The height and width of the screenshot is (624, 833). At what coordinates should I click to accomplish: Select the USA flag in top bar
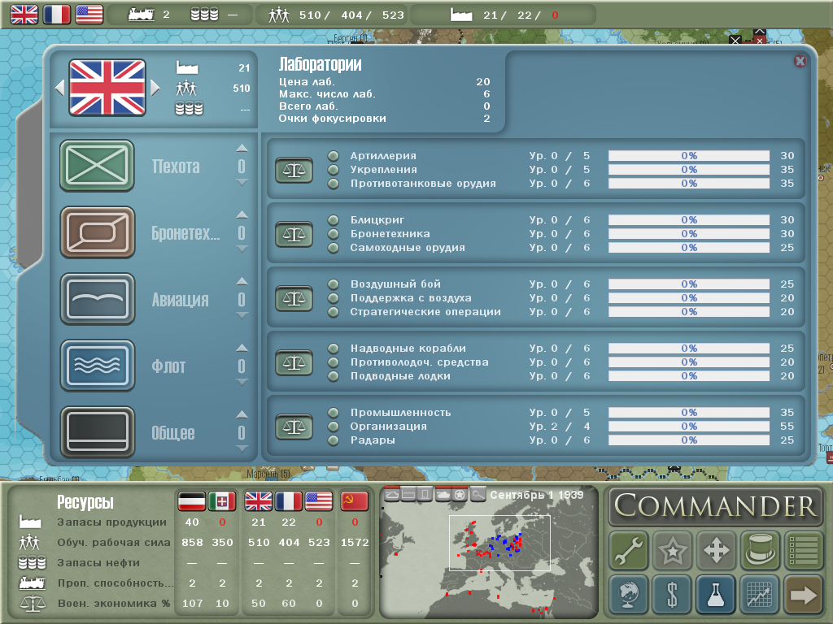click(x=89, y=14)
